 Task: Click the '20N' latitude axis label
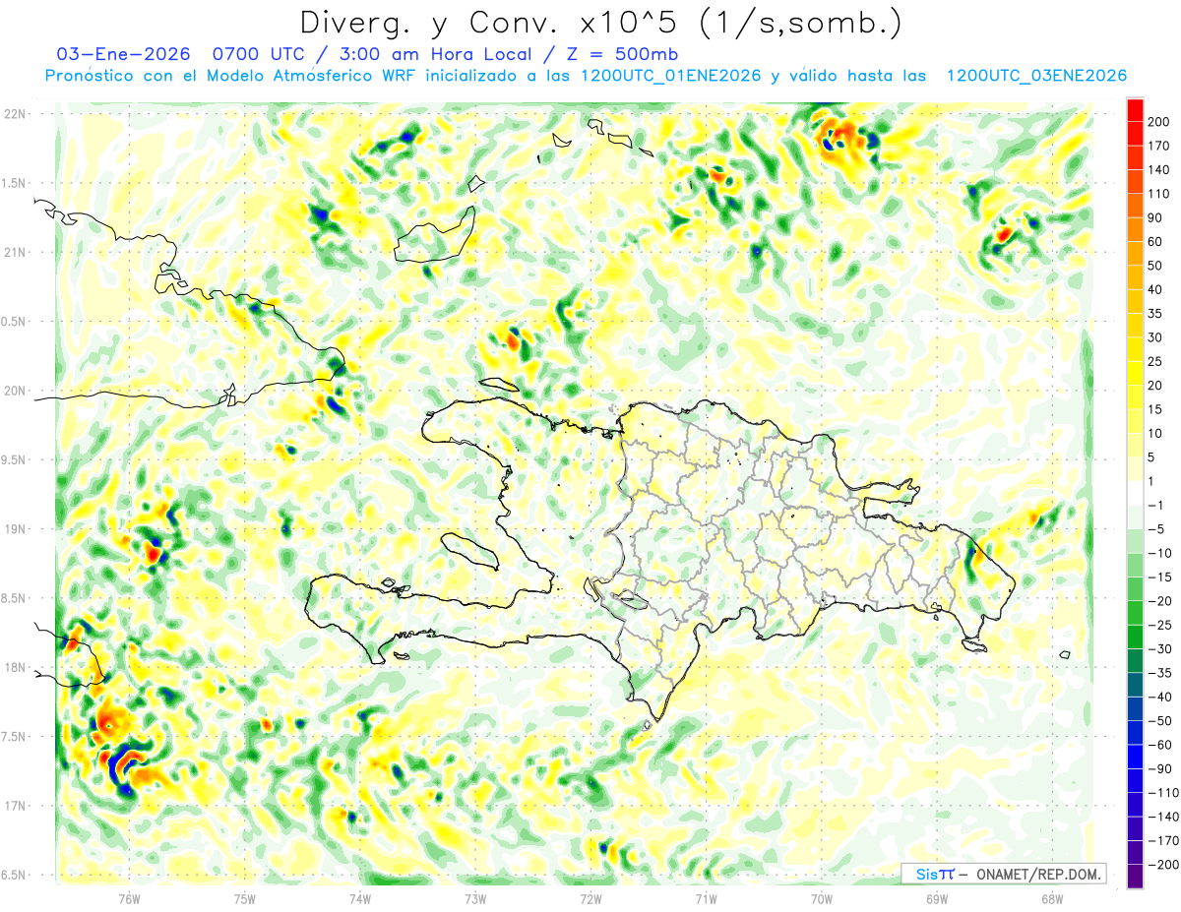[x=15, y=391]
